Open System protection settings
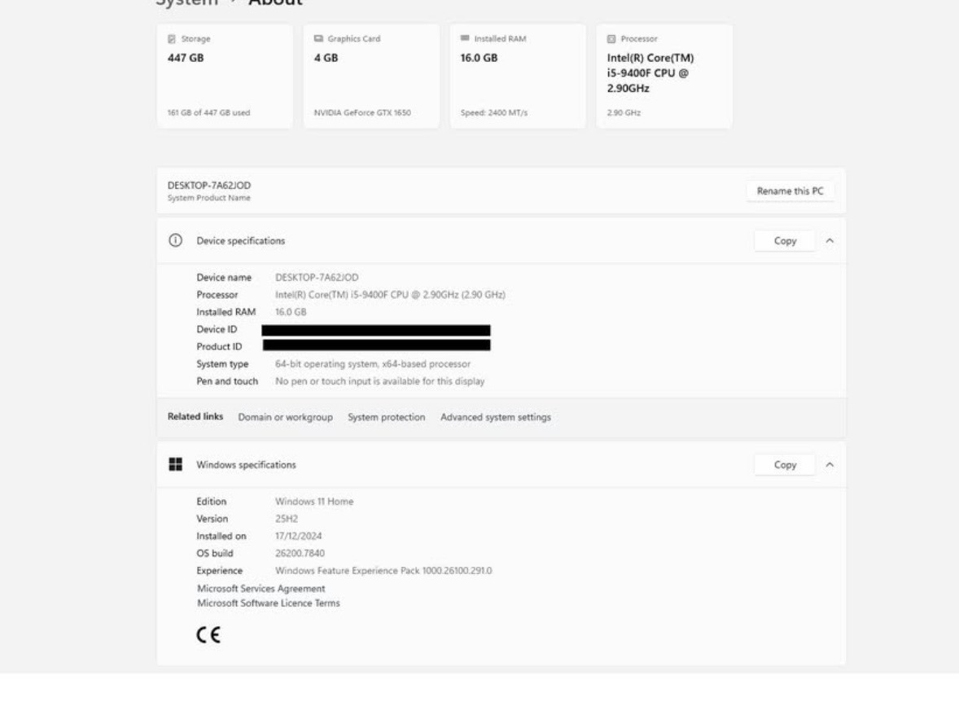Screen dimensions: 959x728 [386, 418]
